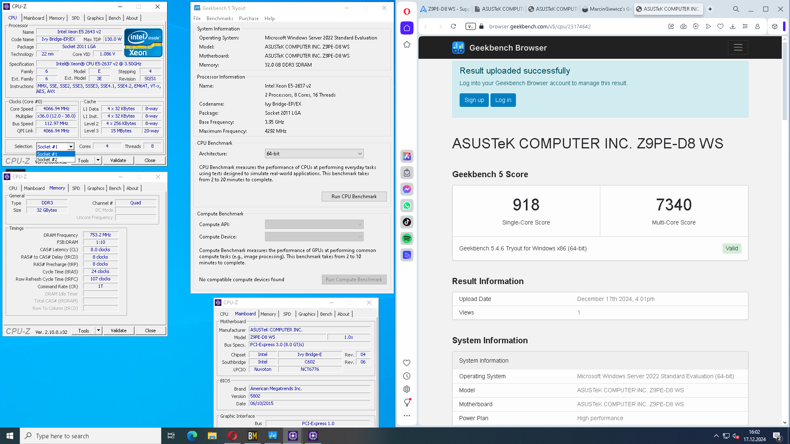Image resolution: width=790 pixels, height=444 pixels.
Task: Open File Explorer from the taskbar
Action: tap(212, 436)
